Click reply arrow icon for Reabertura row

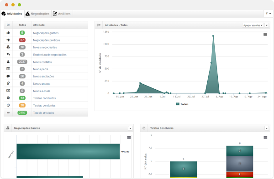[x=8, y=54]
